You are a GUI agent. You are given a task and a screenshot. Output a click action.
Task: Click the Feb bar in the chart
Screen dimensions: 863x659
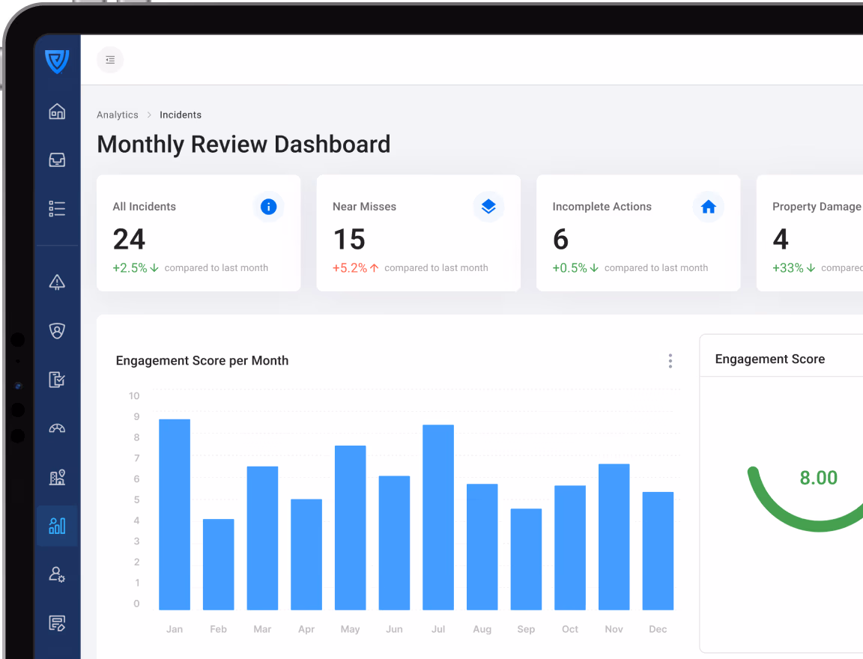219,565
